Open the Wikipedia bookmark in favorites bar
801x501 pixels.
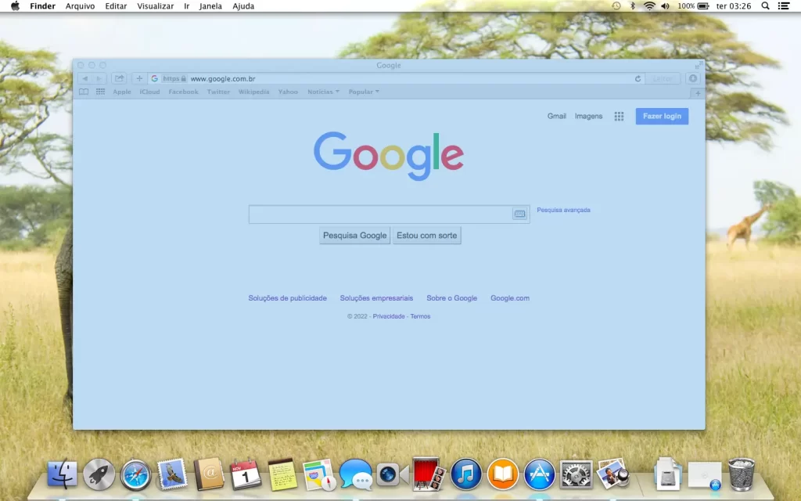tap(254, 92)
